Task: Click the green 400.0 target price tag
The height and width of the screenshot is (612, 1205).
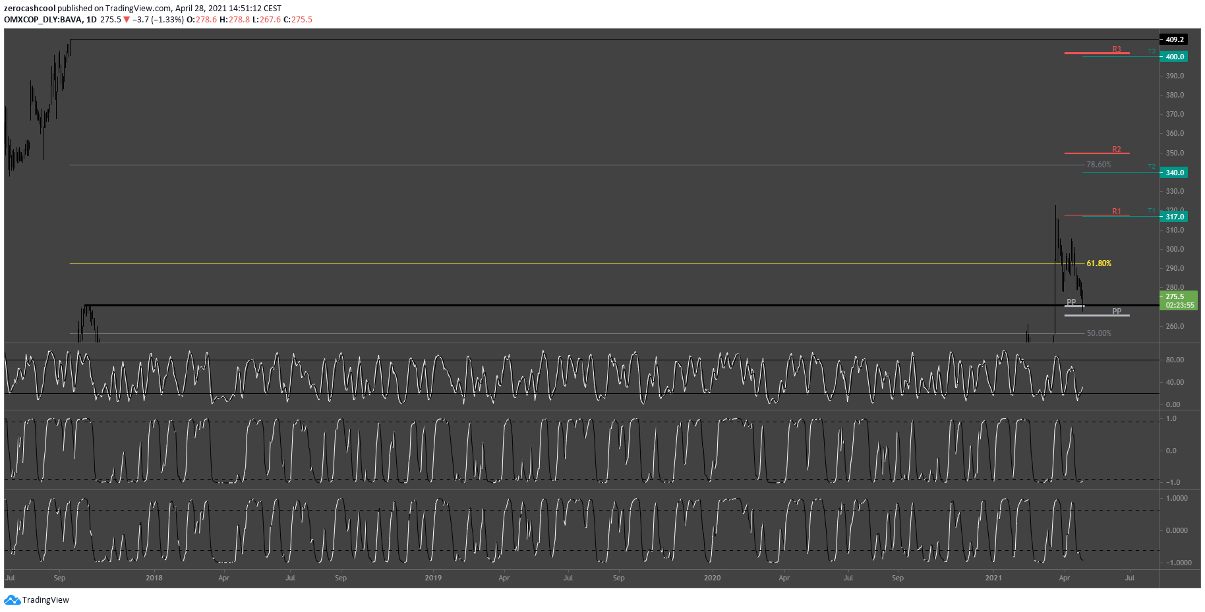Action: (1174, 57)
